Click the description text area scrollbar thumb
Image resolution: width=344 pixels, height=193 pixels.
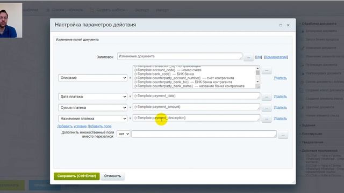coord(258,73)
